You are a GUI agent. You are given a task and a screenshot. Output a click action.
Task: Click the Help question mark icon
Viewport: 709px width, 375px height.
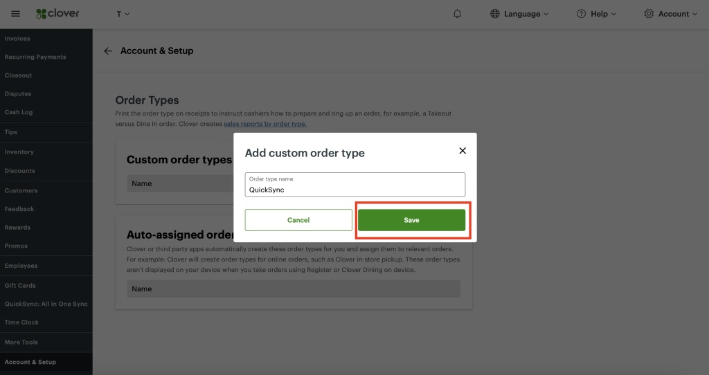[581, 14]
